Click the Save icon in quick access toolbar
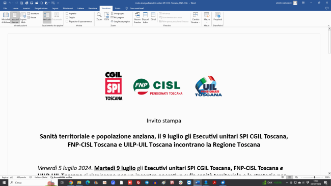This screenshot has height=186, width=331. click(x=5, y=3)
